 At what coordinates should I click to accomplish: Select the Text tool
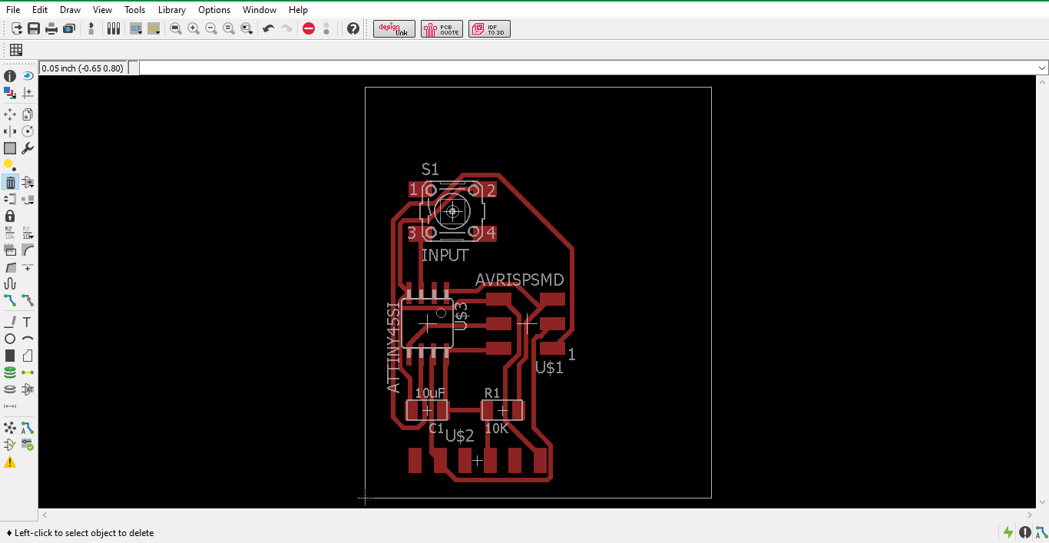point(28,322)
